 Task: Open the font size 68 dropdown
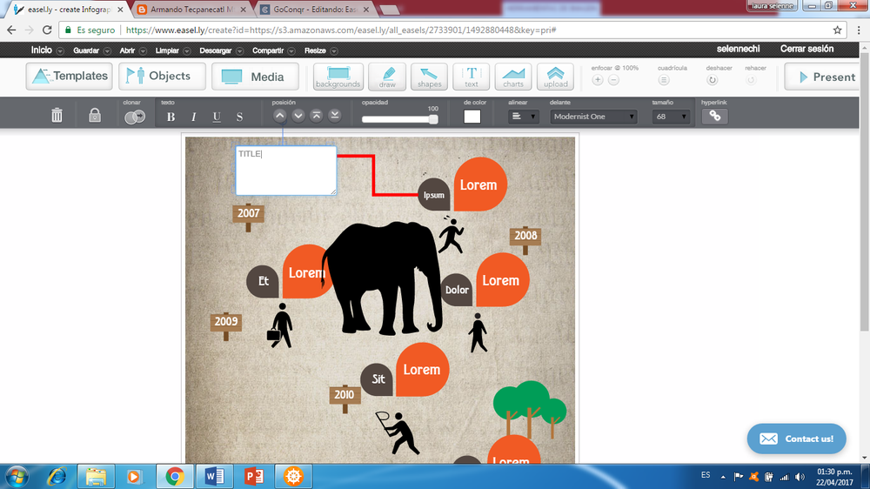(x=672, y=117)
